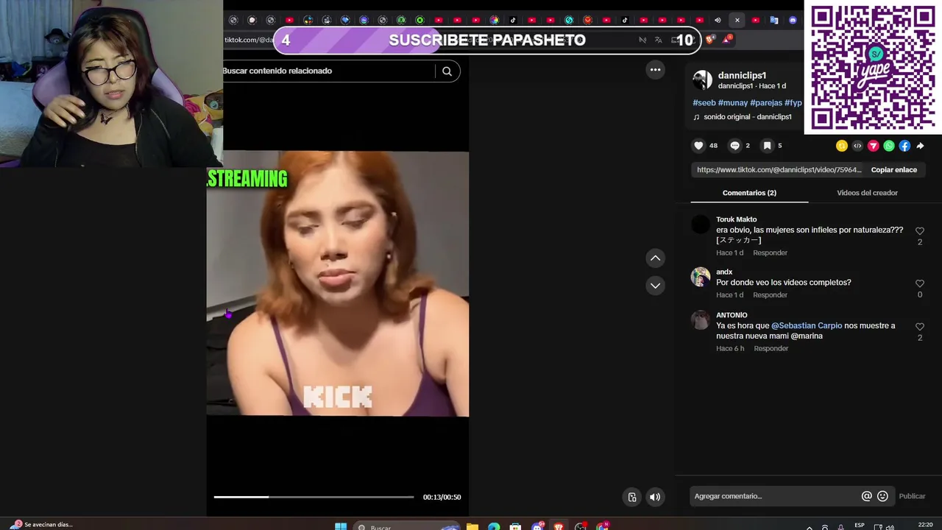Open @Sebastian Carpio mention
Viewport: 942px width, 530px height.
(807, 326)
